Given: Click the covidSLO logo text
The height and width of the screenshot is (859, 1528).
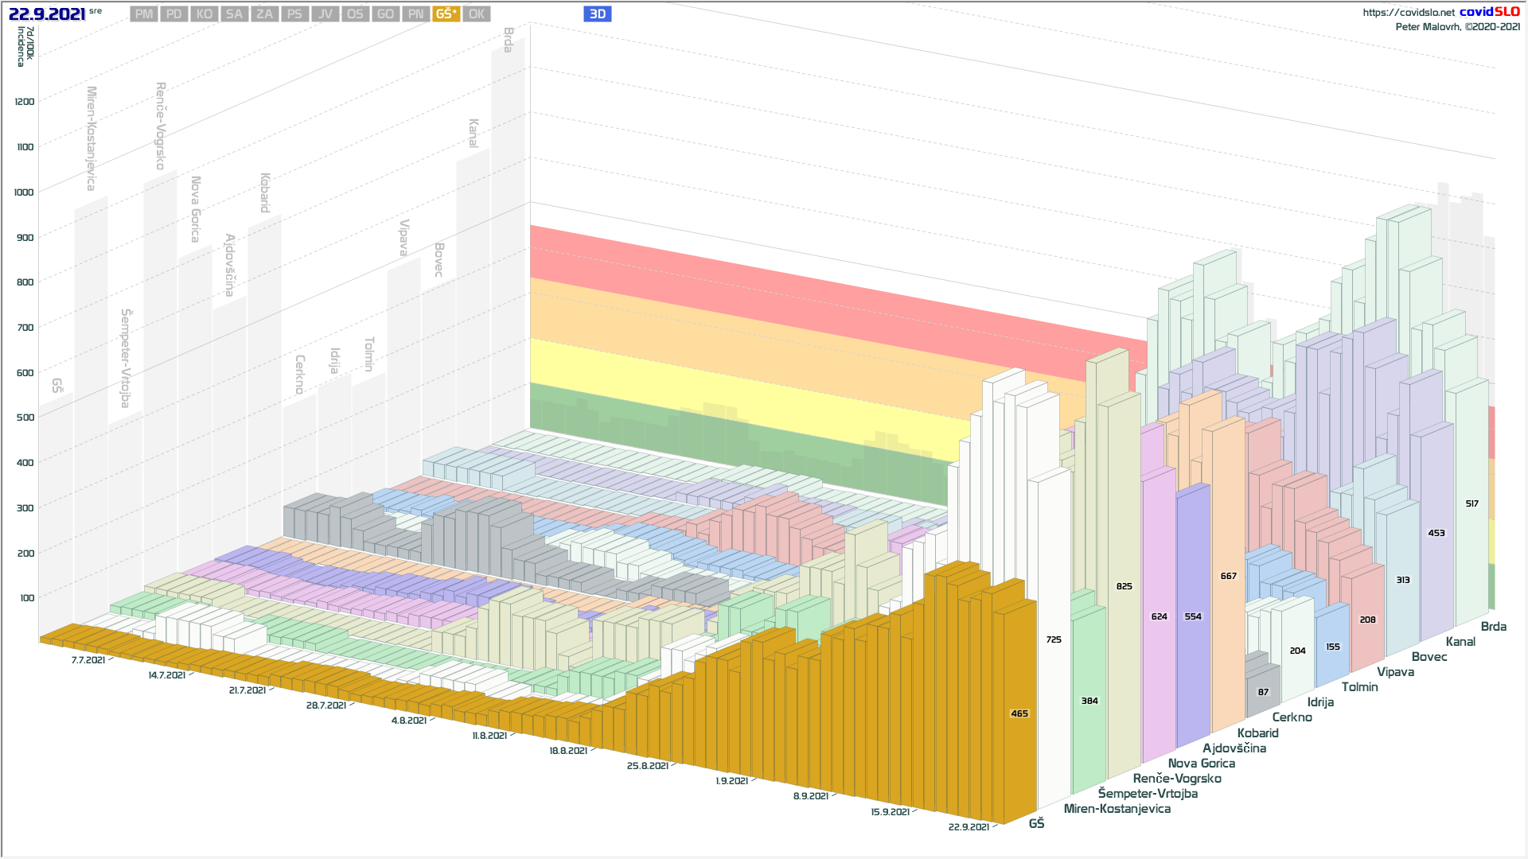Looking at the screenshot, I should 1489,12.
